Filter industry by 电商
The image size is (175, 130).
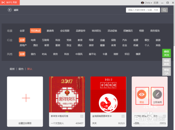point(33,40)
